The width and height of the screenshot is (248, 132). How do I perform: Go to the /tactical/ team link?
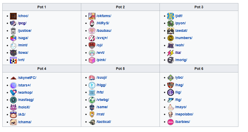104,122
